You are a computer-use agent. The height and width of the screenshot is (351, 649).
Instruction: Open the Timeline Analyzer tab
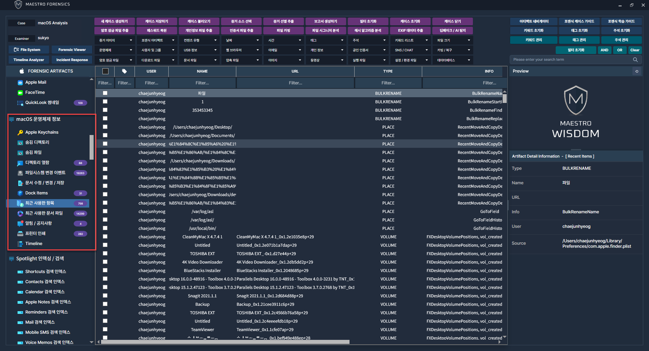(x=29, y=60)
